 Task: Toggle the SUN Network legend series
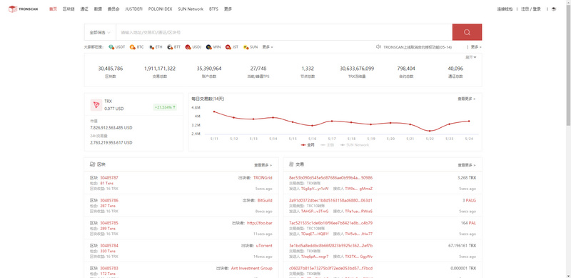354,145
